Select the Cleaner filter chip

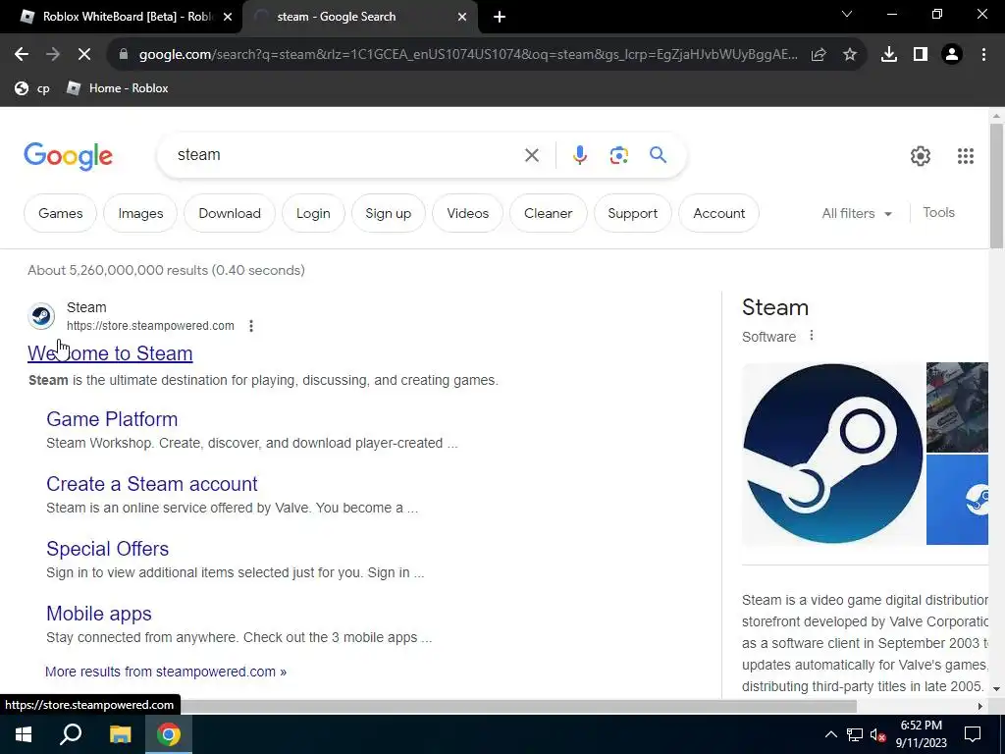pyautogui.click(x=548, y=213)
